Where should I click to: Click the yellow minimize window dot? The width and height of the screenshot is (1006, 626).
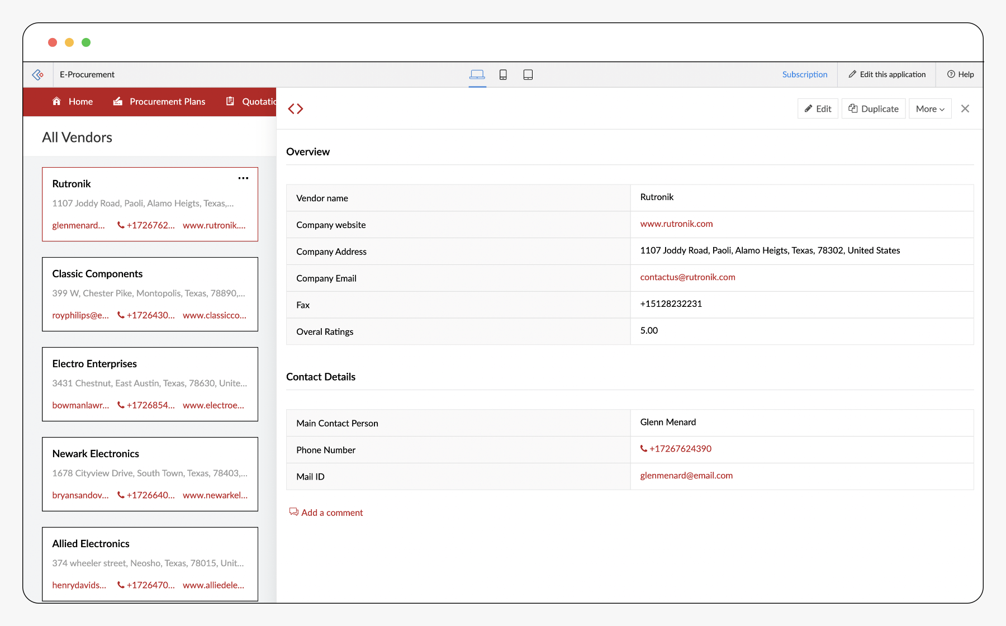coord(69,42)
